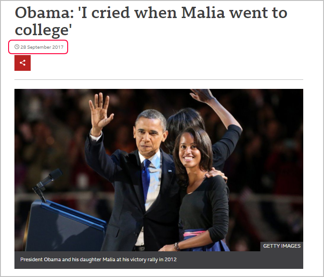Click the red share icon button

[x=23, y=63]
